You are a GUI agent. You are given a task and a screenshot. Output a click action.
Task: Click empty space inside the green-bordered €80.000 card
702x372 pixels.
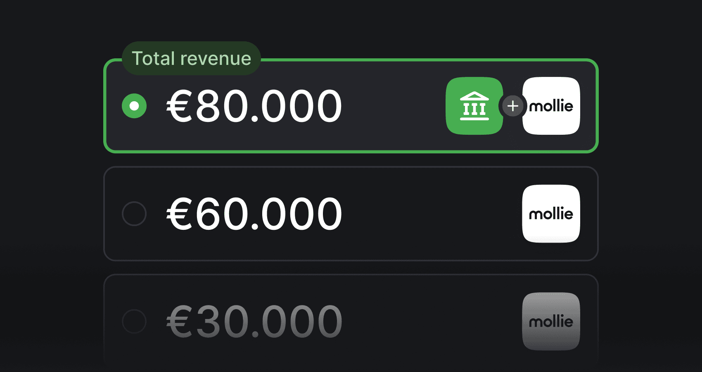point(392,106)
